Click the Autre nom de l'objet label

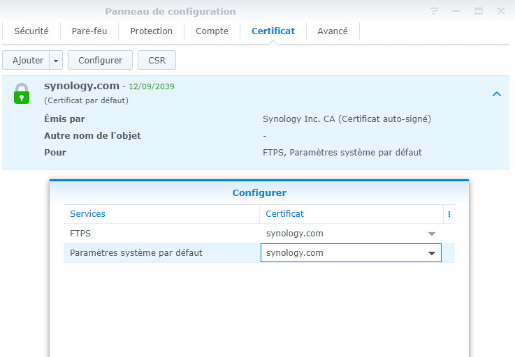[92, 136]
